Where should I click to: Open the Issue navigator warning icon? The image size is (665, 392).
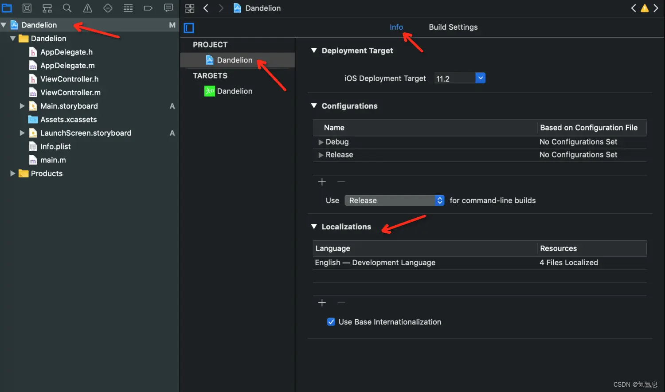click(x=88, y=8)
